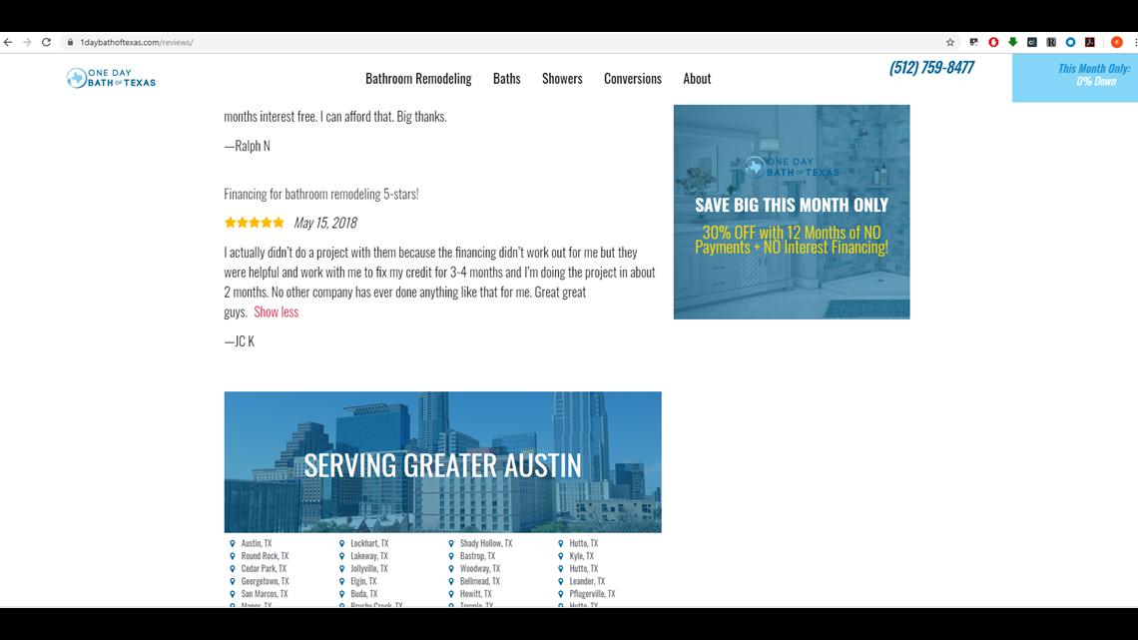This screenshot has width=1138, height=640.
Task: Open the blue ring extension icon
Action: [1070, 42]
